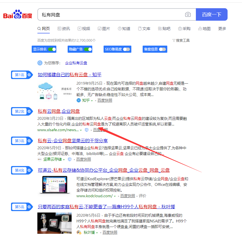This screenshot has height=238, width=242.
Task: Switch to the 文库 tab
Action: point(144,29)
